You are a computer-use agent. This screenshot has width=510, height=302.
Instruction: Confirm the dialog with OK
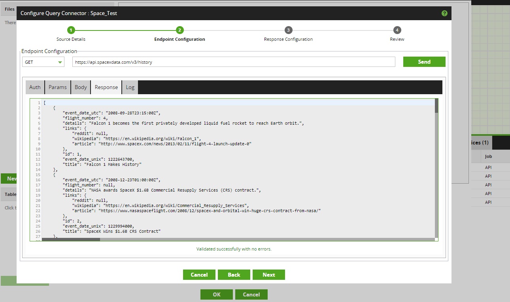point(216,294)
